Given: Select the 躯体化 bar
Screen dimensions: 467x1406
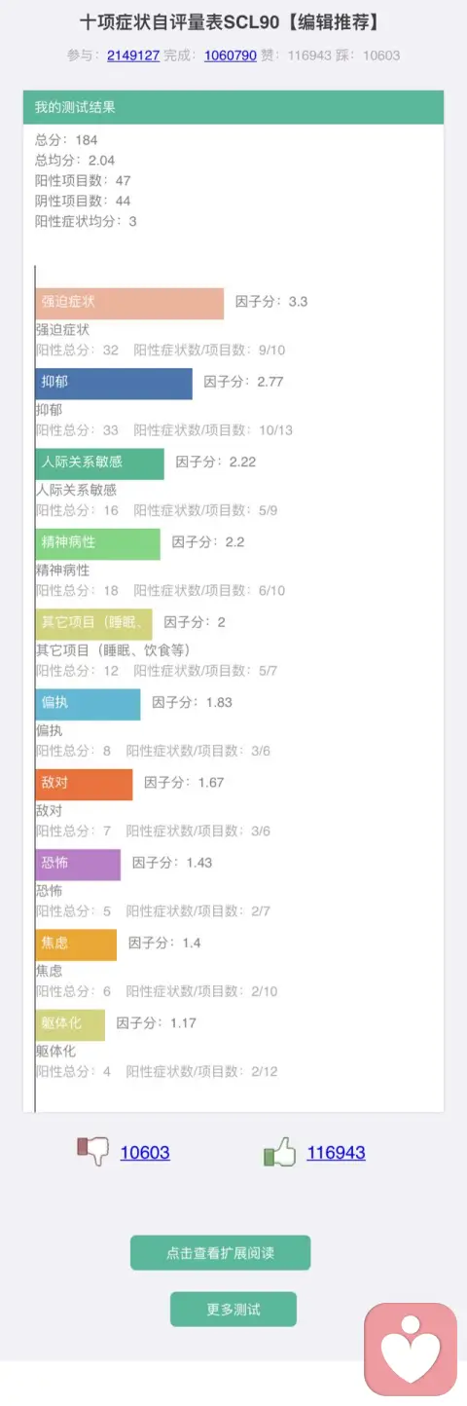Looking at the screenshot, I should [70, 1024].
